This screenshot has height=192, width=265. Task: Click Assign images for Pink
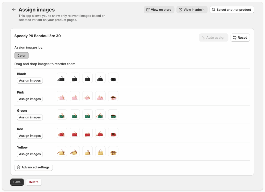click(x=30, y=99)
